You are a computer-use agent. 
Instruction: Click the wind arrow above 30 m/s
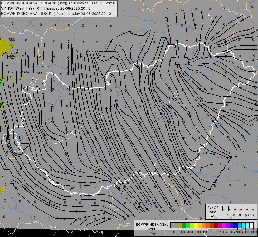click(x=241, y=208)
